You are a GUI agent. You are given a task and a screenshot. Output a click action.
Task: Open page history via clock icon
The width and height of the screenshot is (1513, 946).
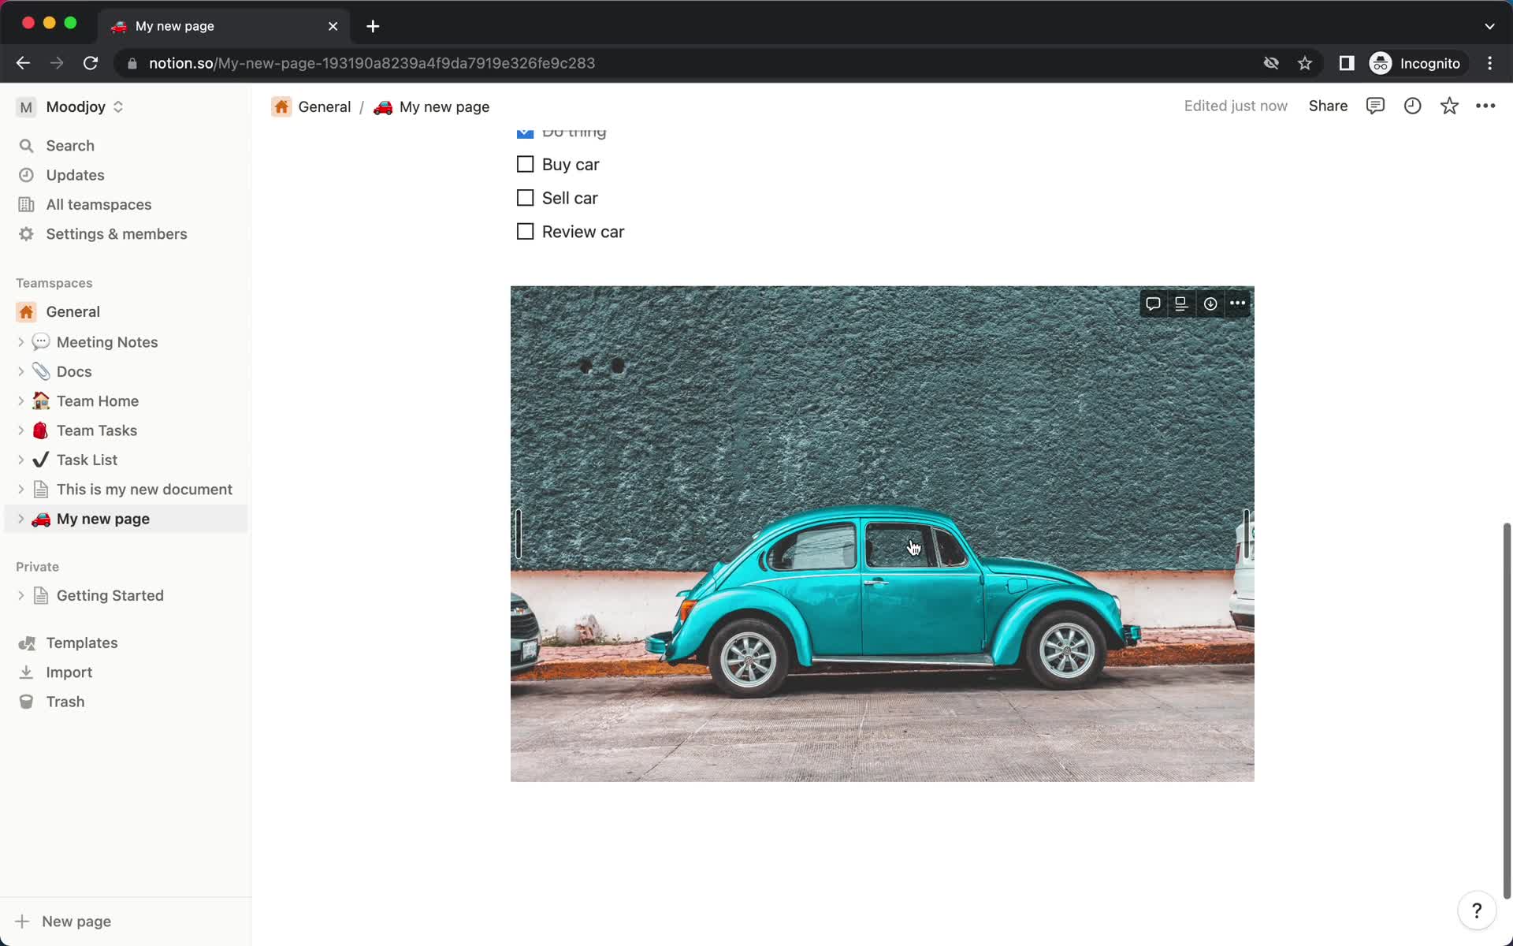tap(1413, 106)
